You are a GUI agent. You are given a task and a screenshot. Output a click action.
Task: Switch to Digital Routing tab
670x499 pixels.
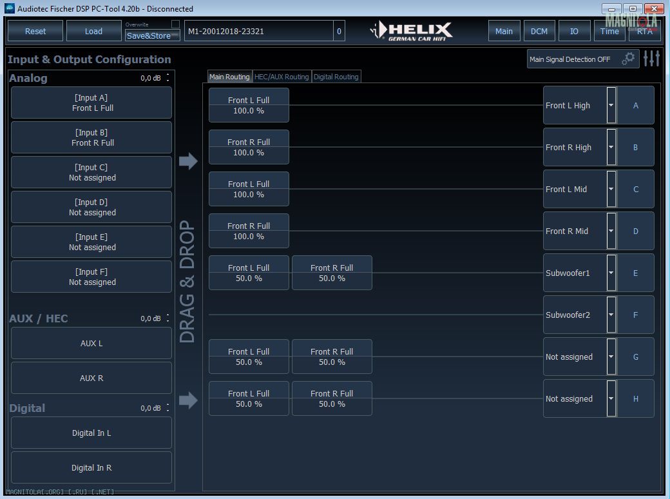pos(336,77)
